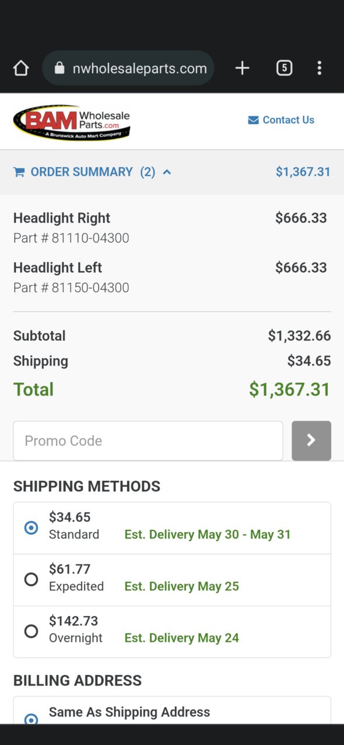Open the browser three-dot menu
Viewport: 344px width, 745px height.
click(319, 68)
